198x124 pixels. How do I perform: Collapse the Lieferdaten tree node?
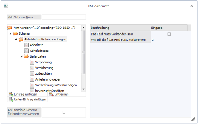(22, 56)
